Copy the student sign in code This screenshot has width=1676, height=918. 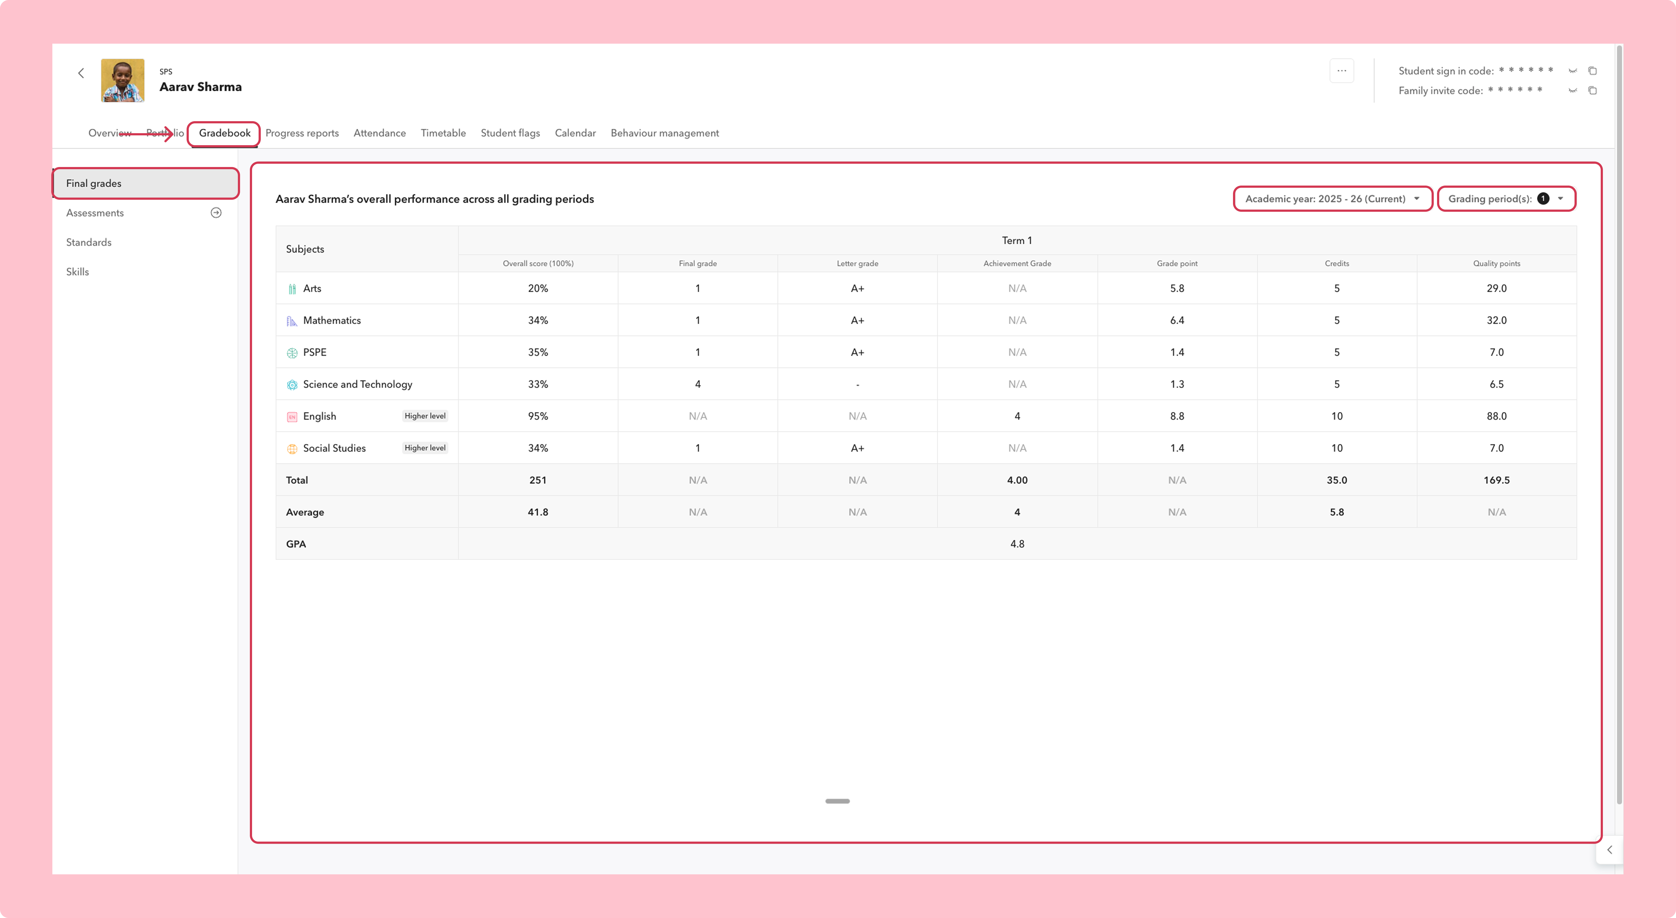click(x=1593, y=71)
